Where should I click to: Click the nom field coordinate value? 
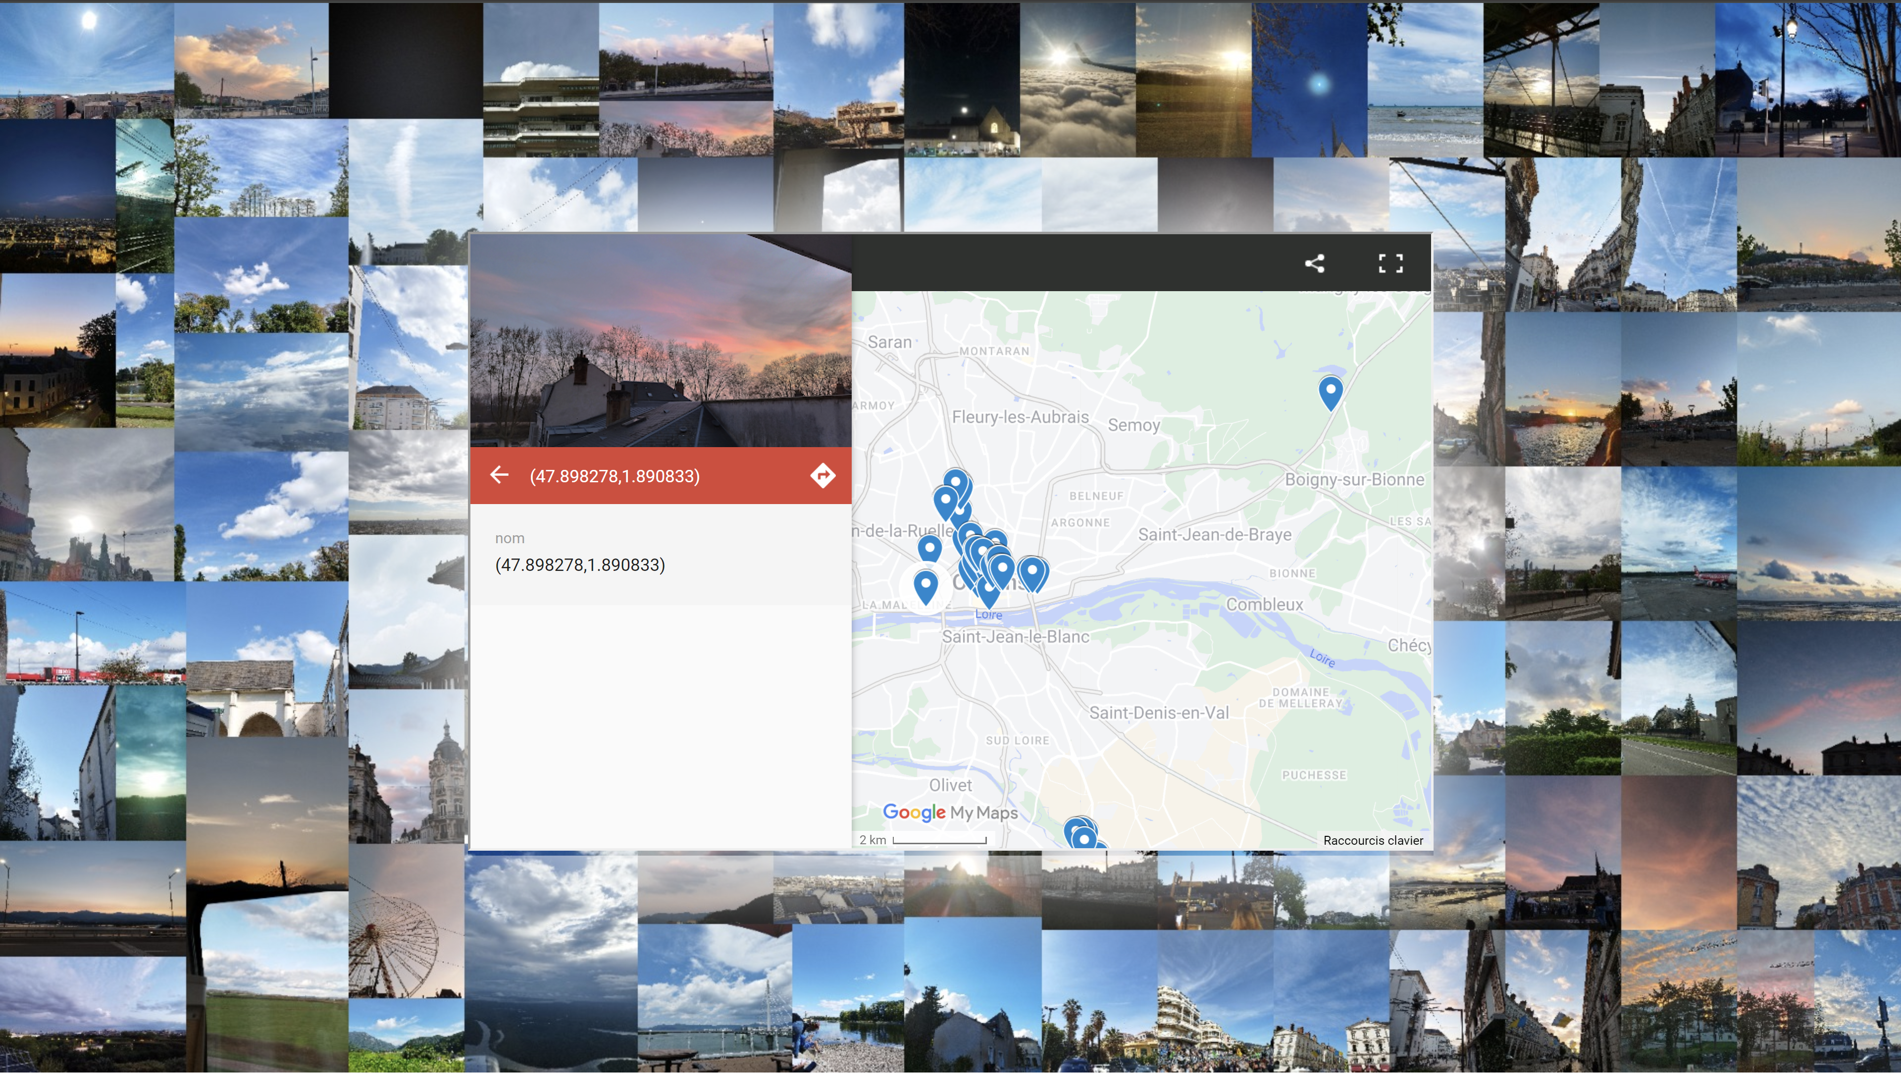point(580,564)
